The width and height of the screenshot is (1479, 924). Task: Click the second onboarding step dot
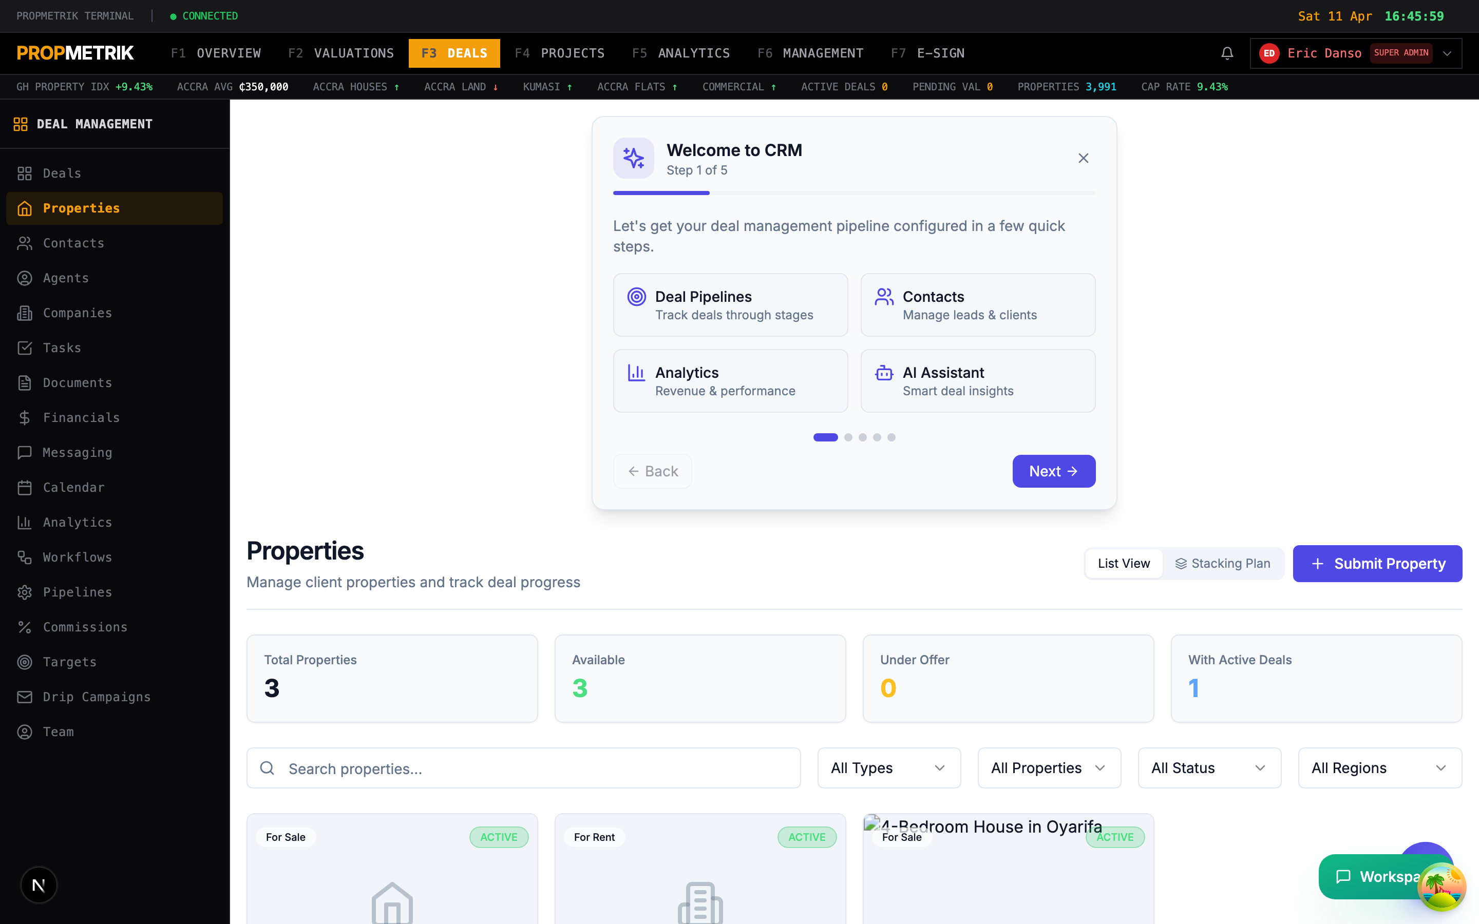tap(848, 437)
